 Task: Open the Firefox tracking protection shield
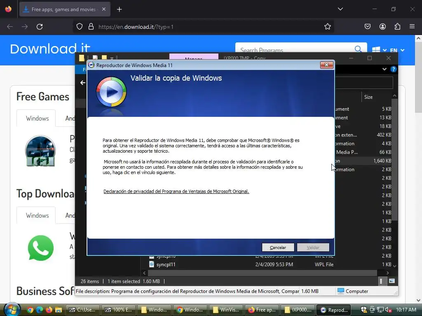tap(80, 27)
